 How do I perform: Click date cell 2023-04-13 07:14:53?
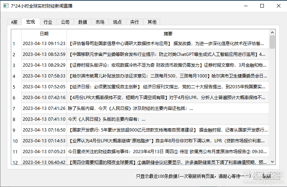coord(44,141)
